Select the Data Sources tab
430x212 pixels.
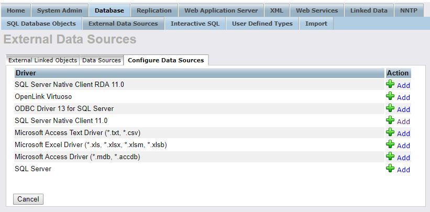(102, 60)
